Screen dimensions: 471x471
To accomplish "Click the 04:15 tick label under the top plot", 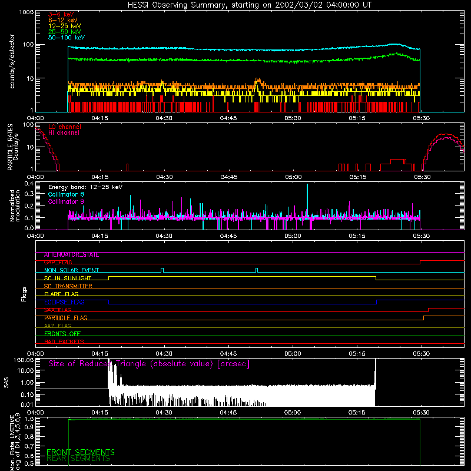I will [x=99, y=118].
